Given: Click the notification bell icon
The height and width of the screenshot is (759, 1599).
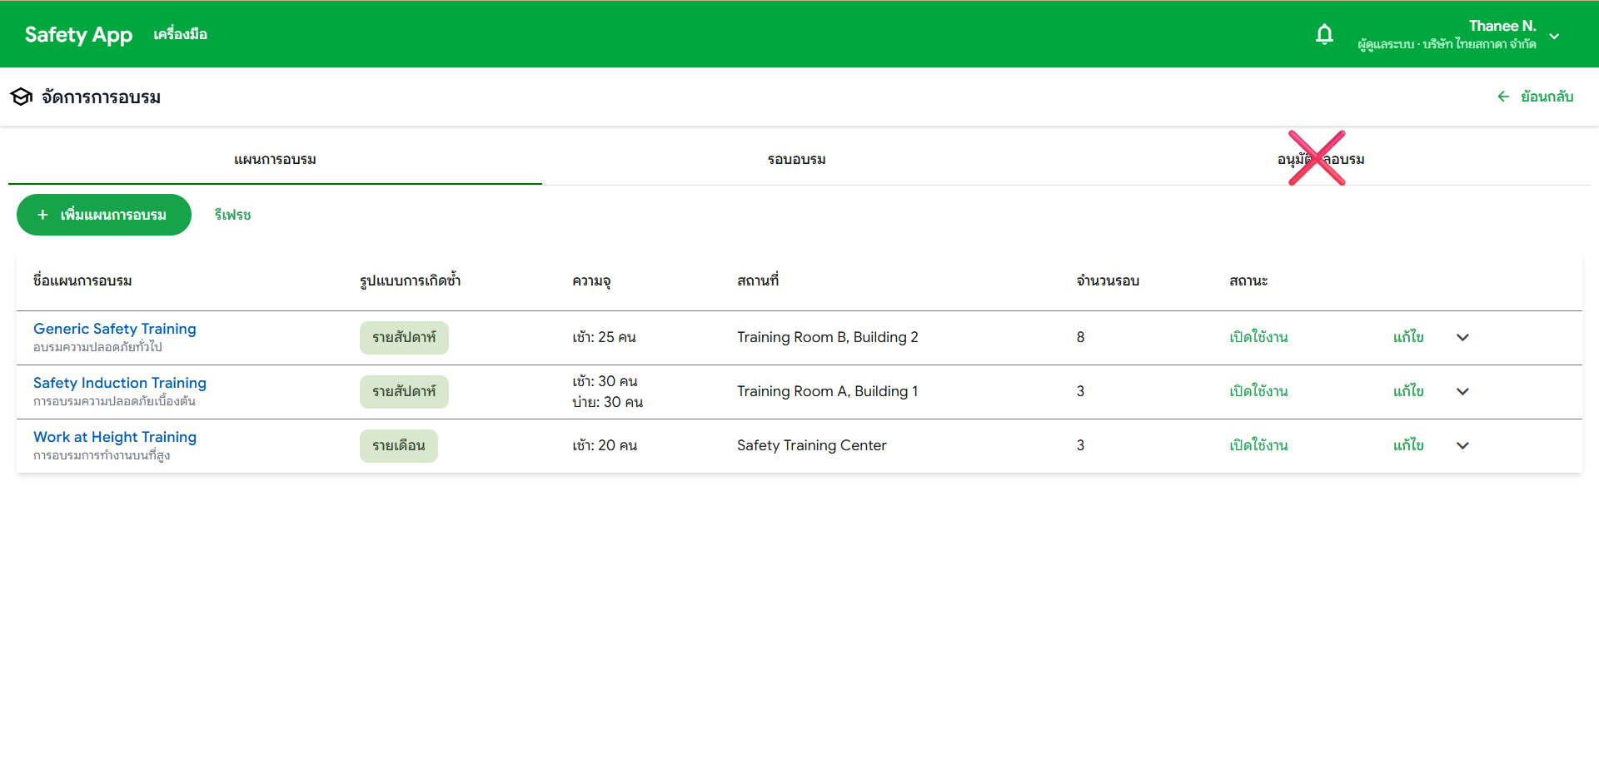Looking at the screenshot, I should [1325, 34].
